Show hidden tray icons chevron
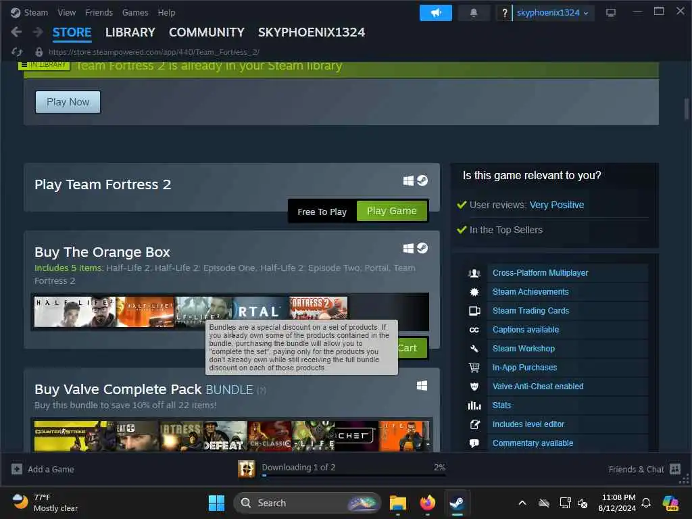The image size is (692, 519). 522,503
